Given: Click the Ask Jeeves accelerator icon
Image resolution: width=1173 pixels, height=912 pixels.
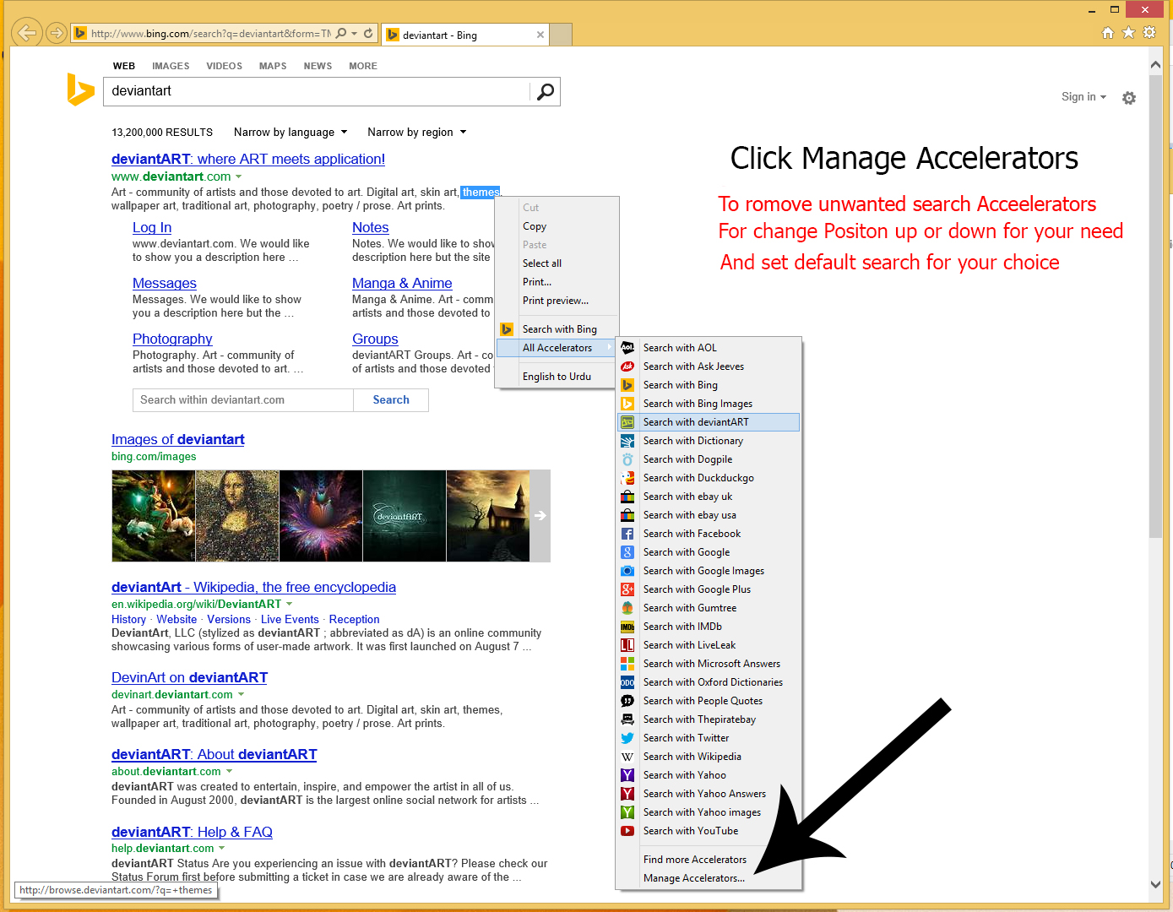Looking at the screenshot, I should tap(627, 366).
